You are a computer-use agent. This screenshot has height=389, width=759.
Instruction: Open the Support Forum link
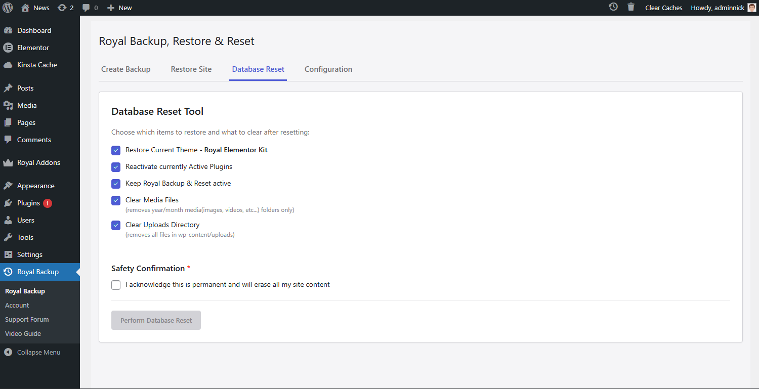pyautogui.click(x=27, y=319)
